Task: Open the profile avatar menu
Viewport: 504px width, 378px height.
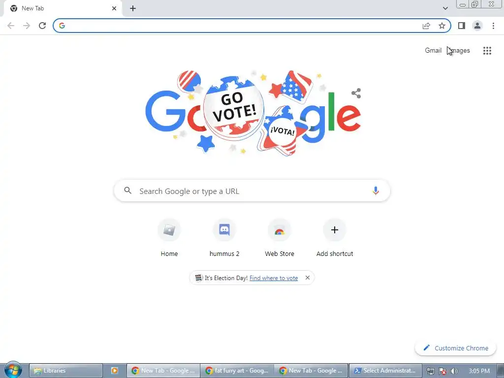Action: coord(477,26)
